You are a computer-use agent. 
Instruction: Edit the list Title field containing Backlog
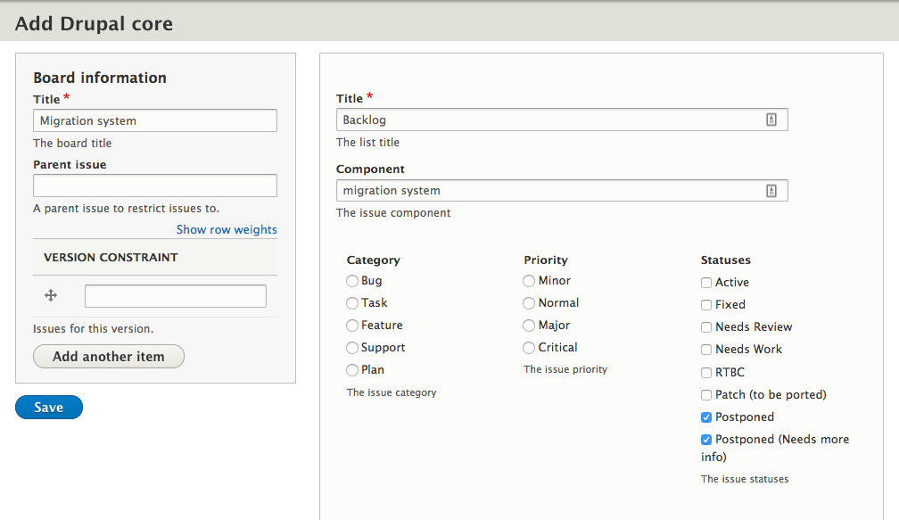562,120
